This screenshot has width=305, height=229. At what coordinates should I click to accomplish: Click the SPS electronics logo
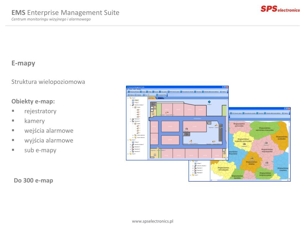click(280, 9)
